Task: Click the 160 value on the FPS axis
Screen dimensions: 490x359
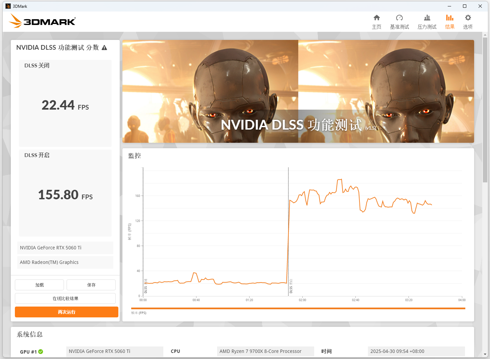Action: (138, 196)
